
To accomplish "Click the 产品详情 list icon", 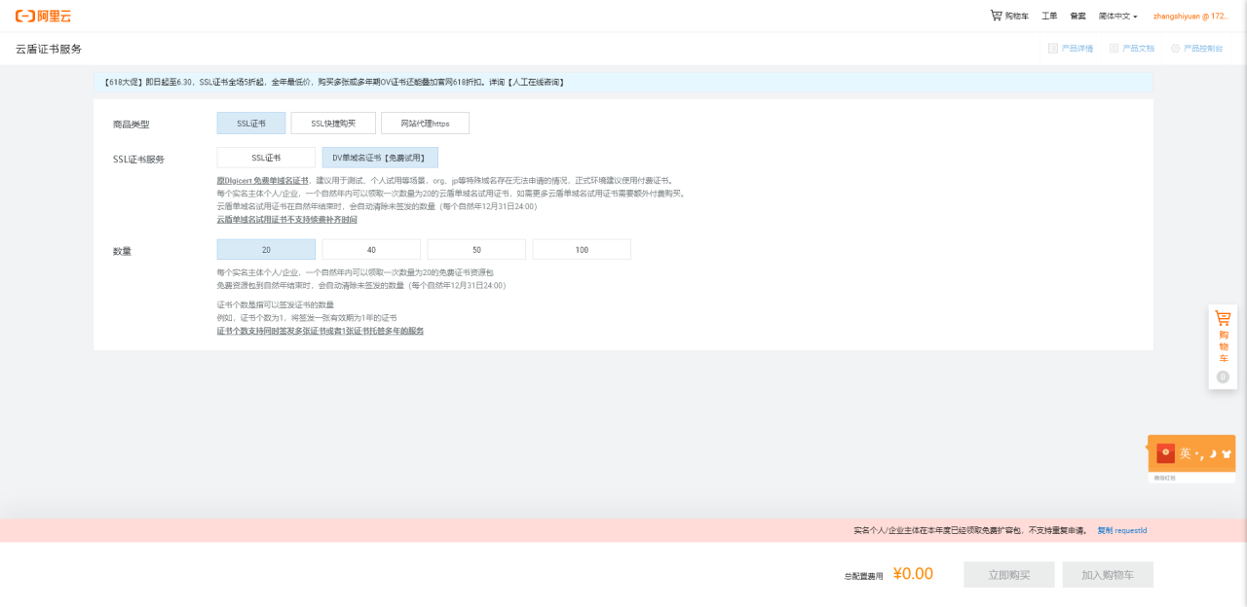I will click(x=1051, y=48).
